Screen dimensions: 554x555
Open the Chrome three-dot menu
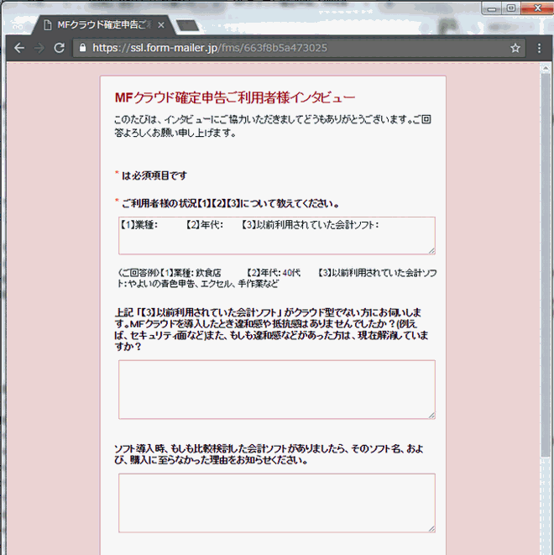click(x=539, y=48)
